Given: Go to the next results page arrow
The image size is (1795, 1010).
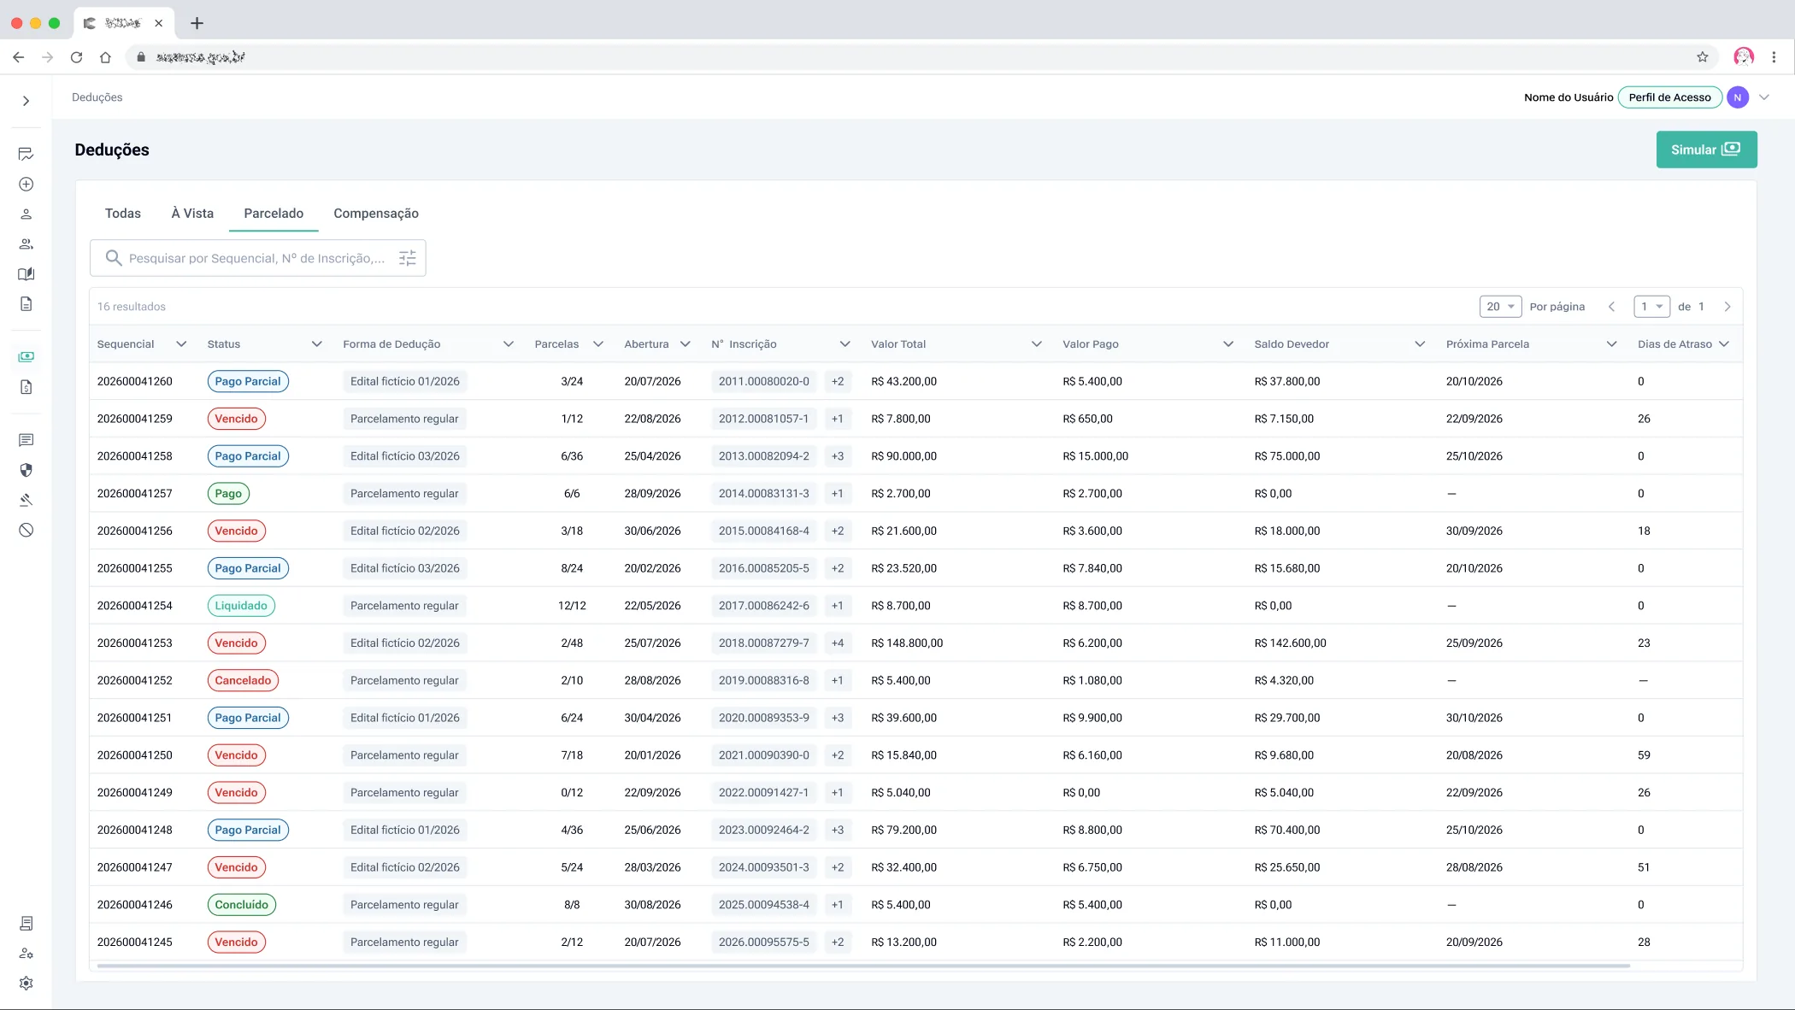Looking at the screenshot, I should [x=1727, y=307].
